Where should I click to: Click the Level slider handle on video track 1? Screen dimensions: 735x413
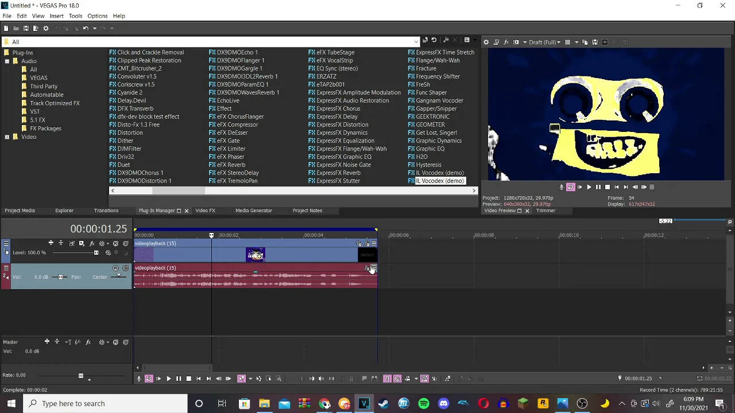tap(96, 252)
